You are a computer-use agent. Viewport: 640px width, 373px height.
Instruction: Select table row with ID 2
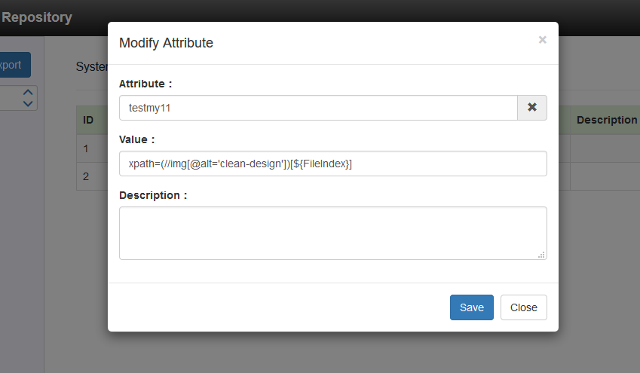pyautogui.click(x=92, y=176)
